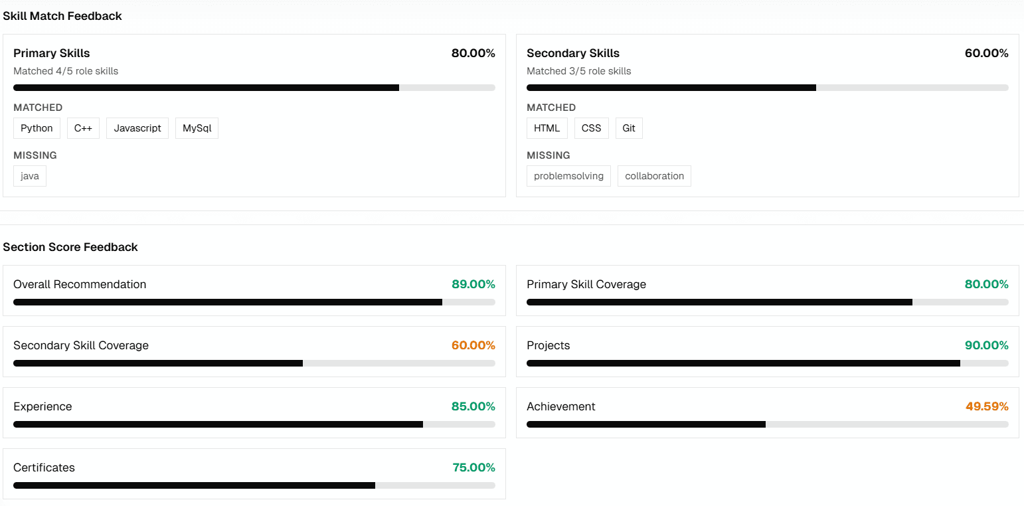Screen dimensions: 1024x506
Task: Click the Secondary Skills card title
Action: (573, 53)
